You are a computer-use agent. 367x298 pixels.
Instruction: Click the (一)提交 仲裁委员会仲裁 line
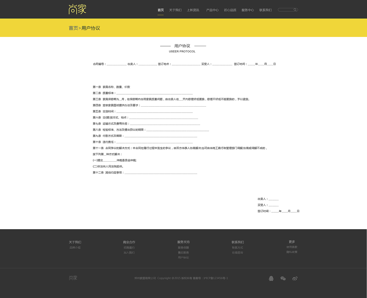click(x=115, y=160)
